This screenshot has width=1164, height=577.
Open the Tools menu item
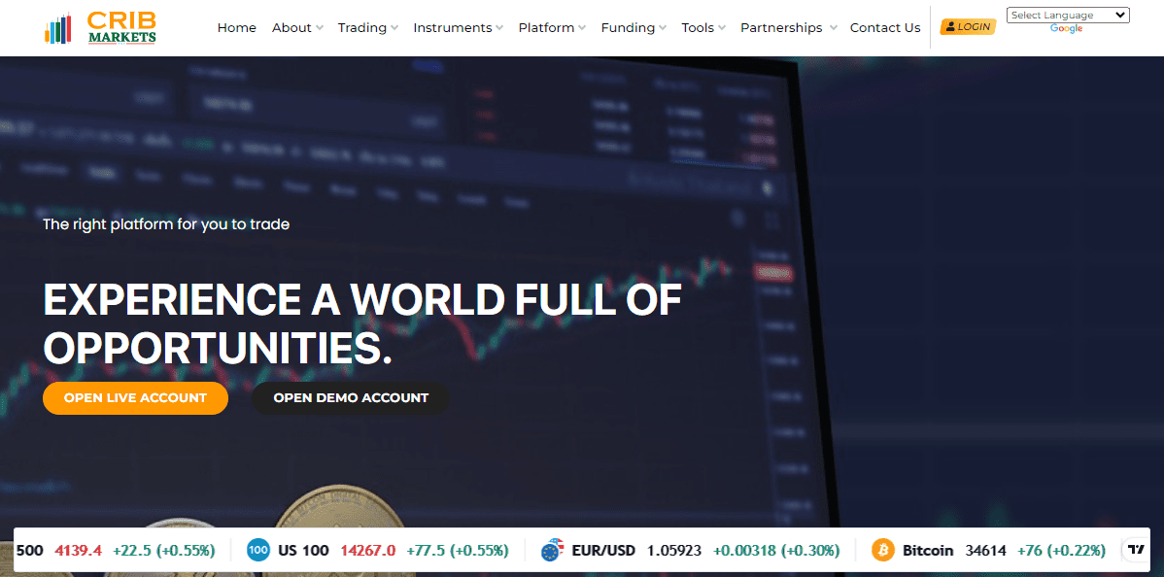click(698, 27)
